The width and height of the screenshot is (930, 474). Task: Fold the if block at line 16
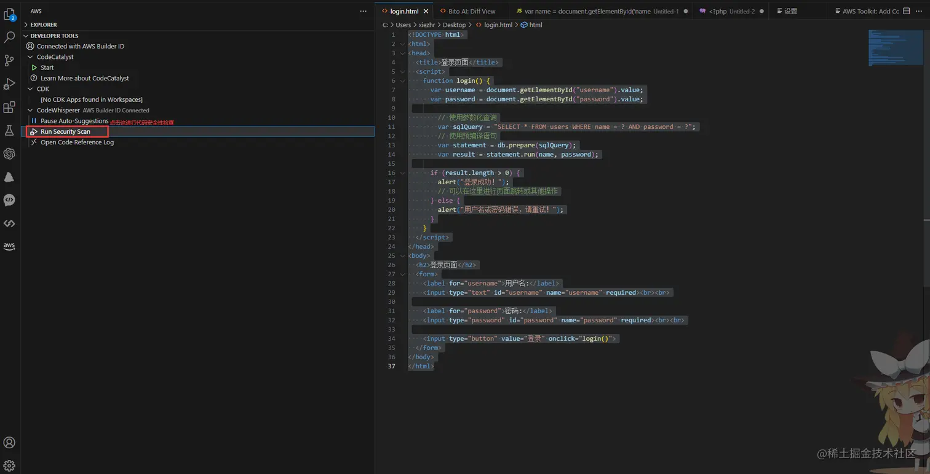(402, 173)
